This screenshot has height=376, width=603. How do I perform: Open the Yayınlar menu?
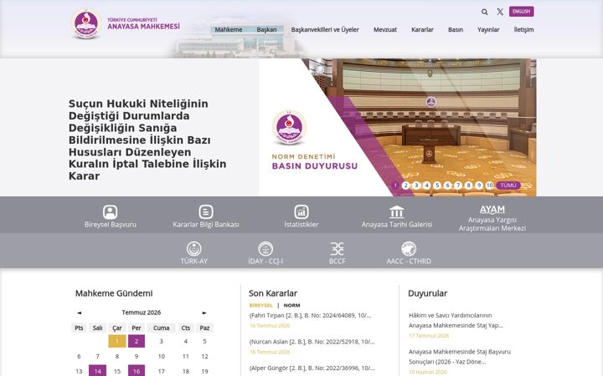pos(488,29)
